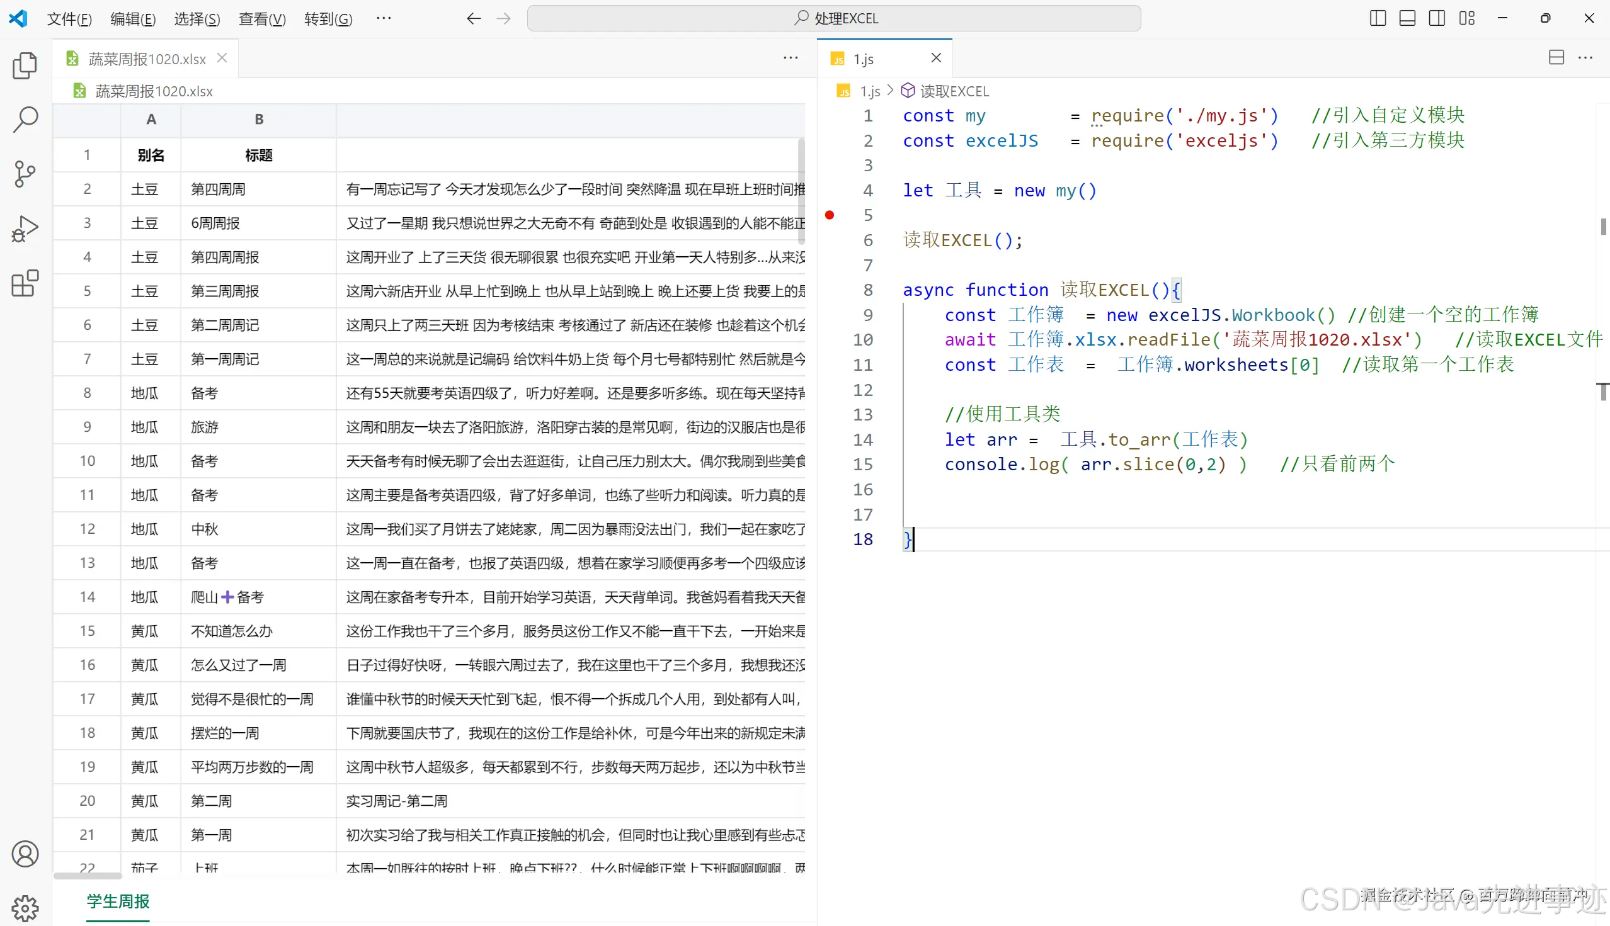Screen dimensions: 1610x926
Task: Open Run and Debug view
Action: click(24, 228)
